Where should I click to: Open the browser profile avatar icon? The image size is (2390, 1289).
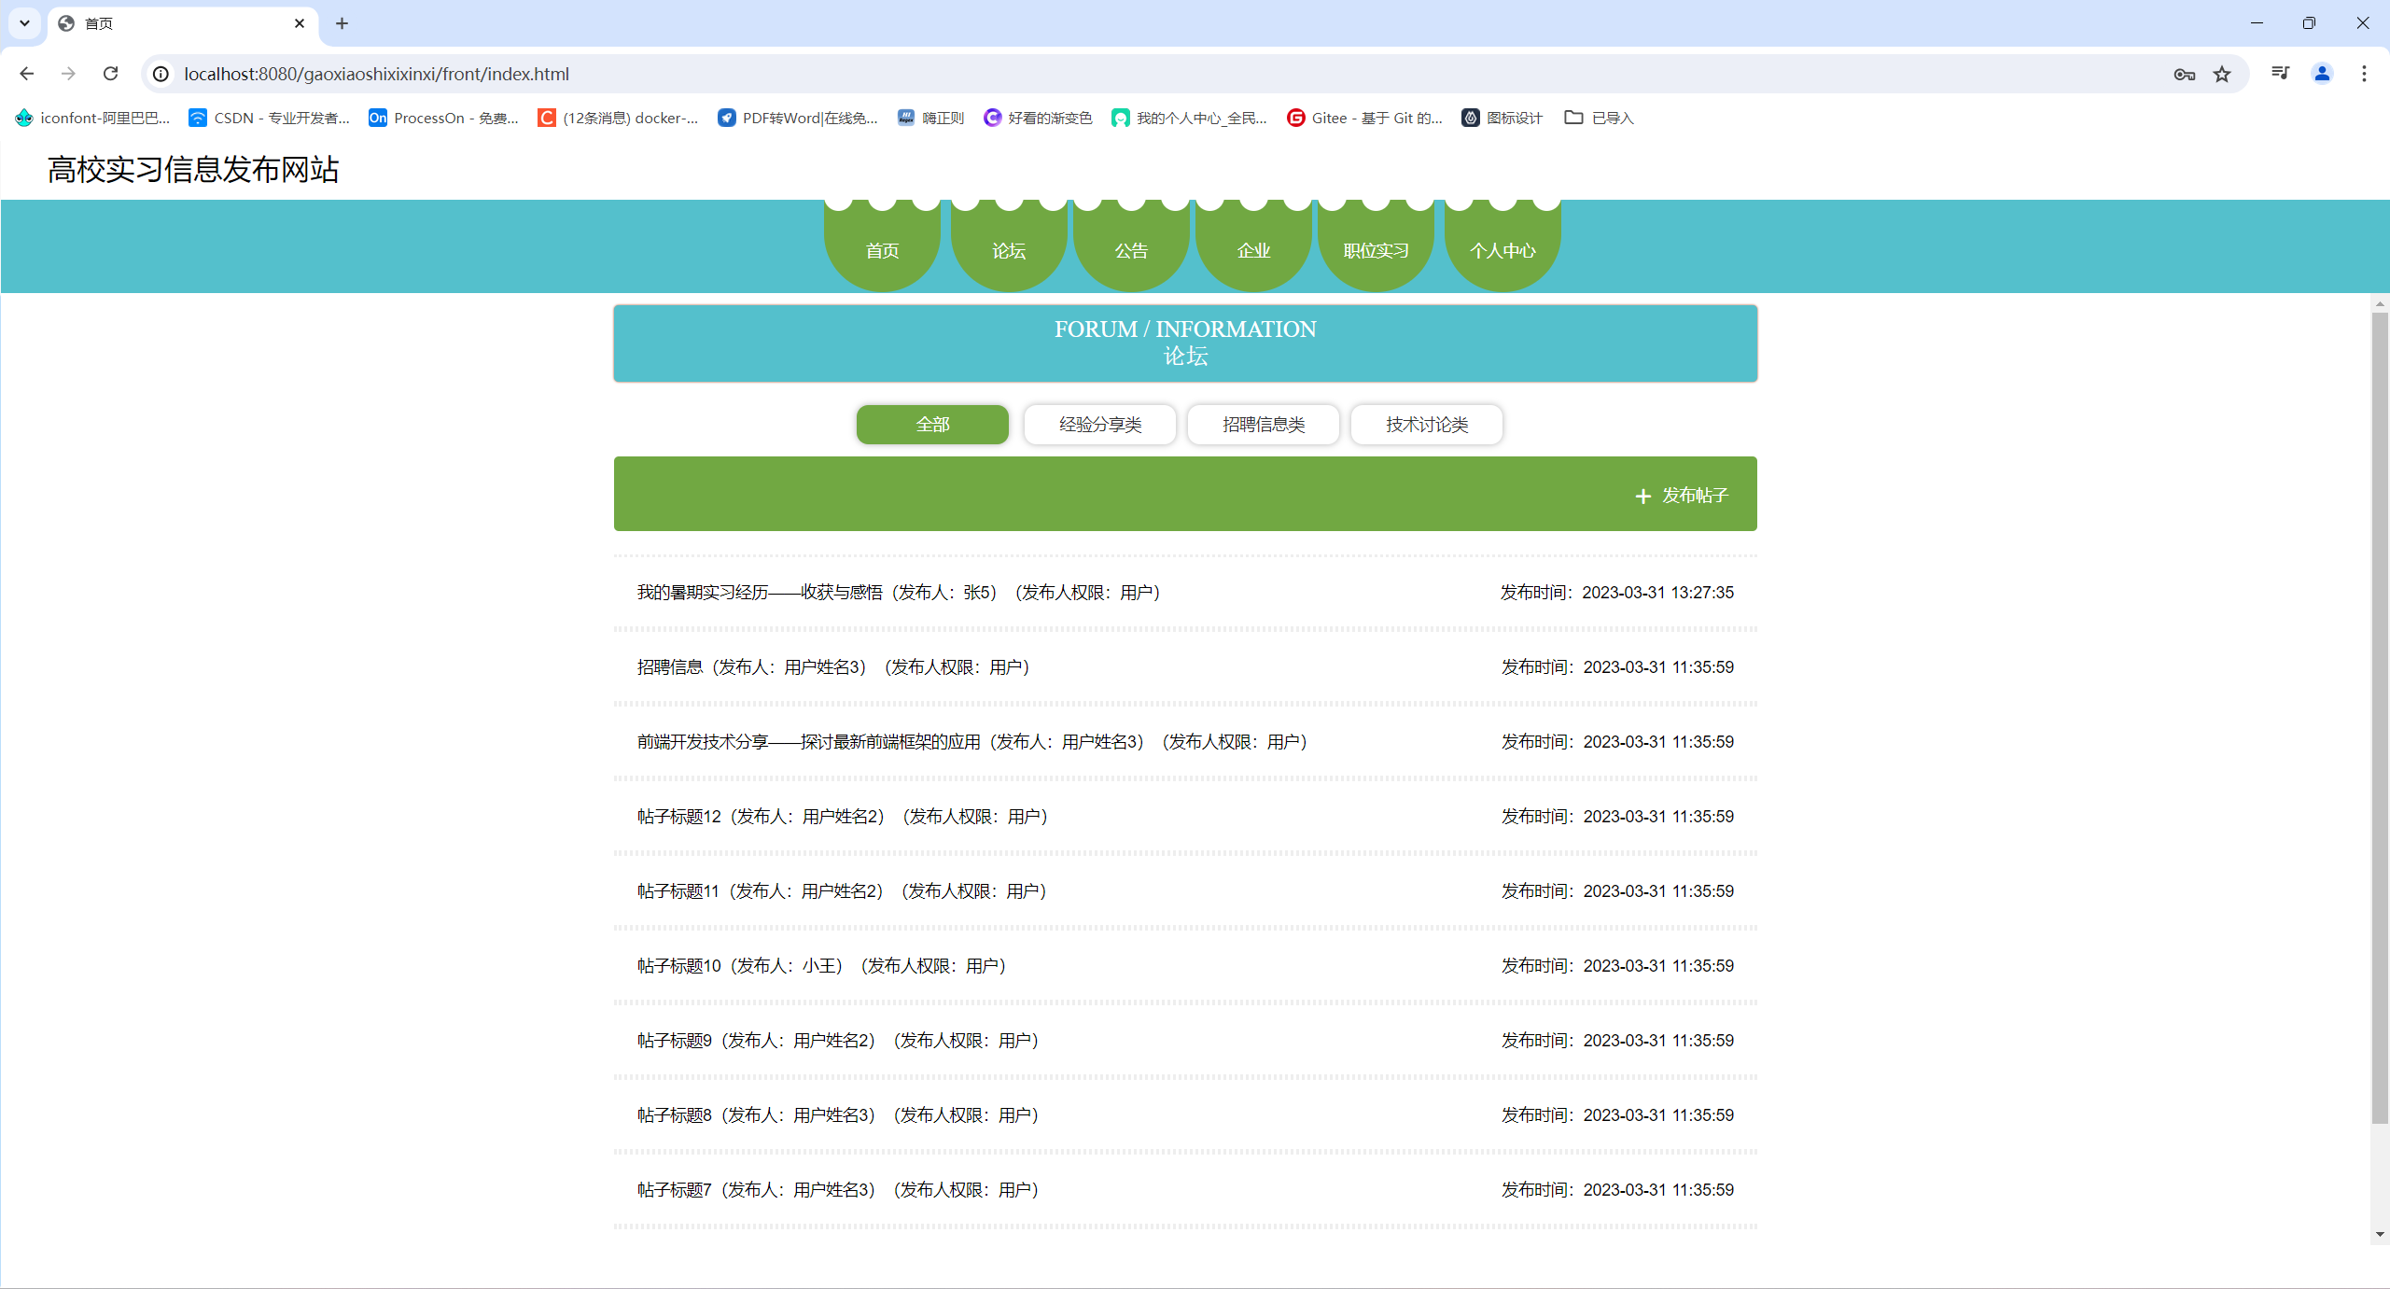tap(2322, 73)
